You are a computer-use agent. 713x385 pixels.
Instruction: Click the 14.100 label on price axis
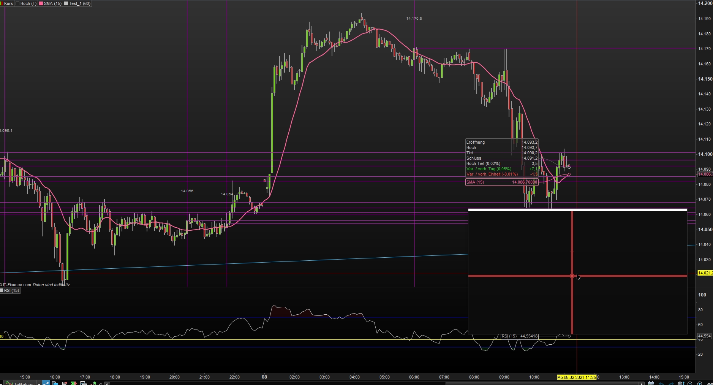coord(705,154)
